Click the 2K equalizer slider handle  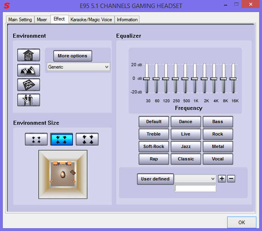[x=204, y=79]
